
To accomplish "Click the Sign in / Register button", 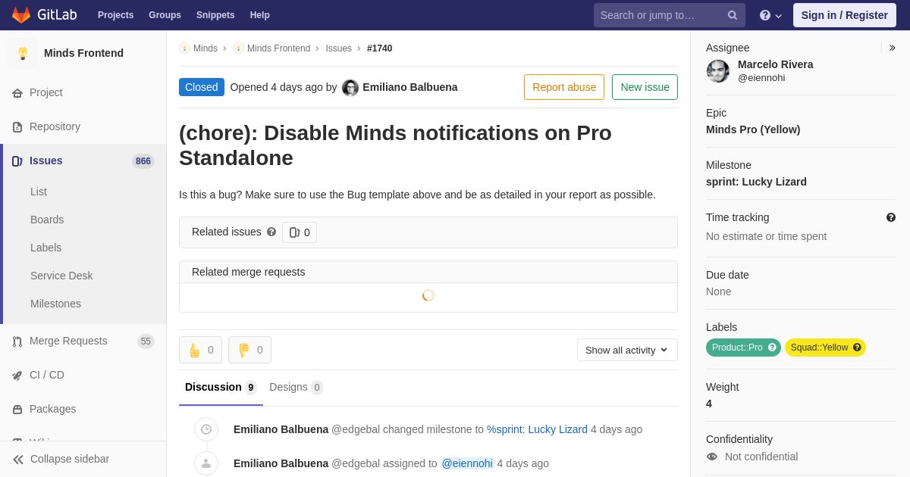I will (x=845, y=15).
